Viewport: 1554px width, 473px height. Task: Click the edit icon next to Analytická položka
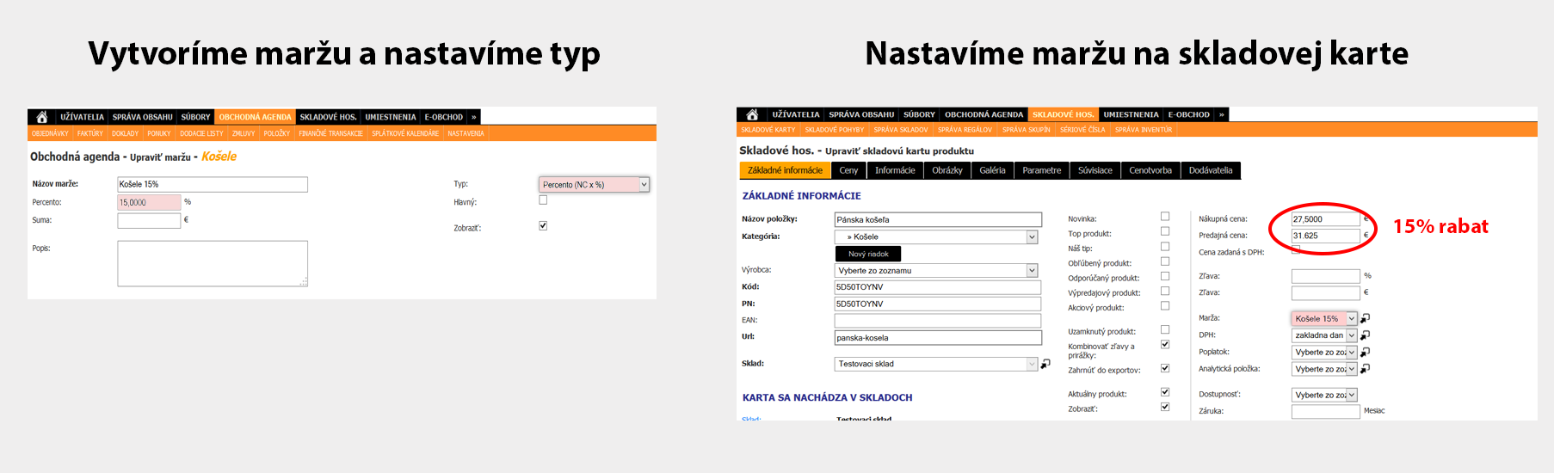point(1365,369)
